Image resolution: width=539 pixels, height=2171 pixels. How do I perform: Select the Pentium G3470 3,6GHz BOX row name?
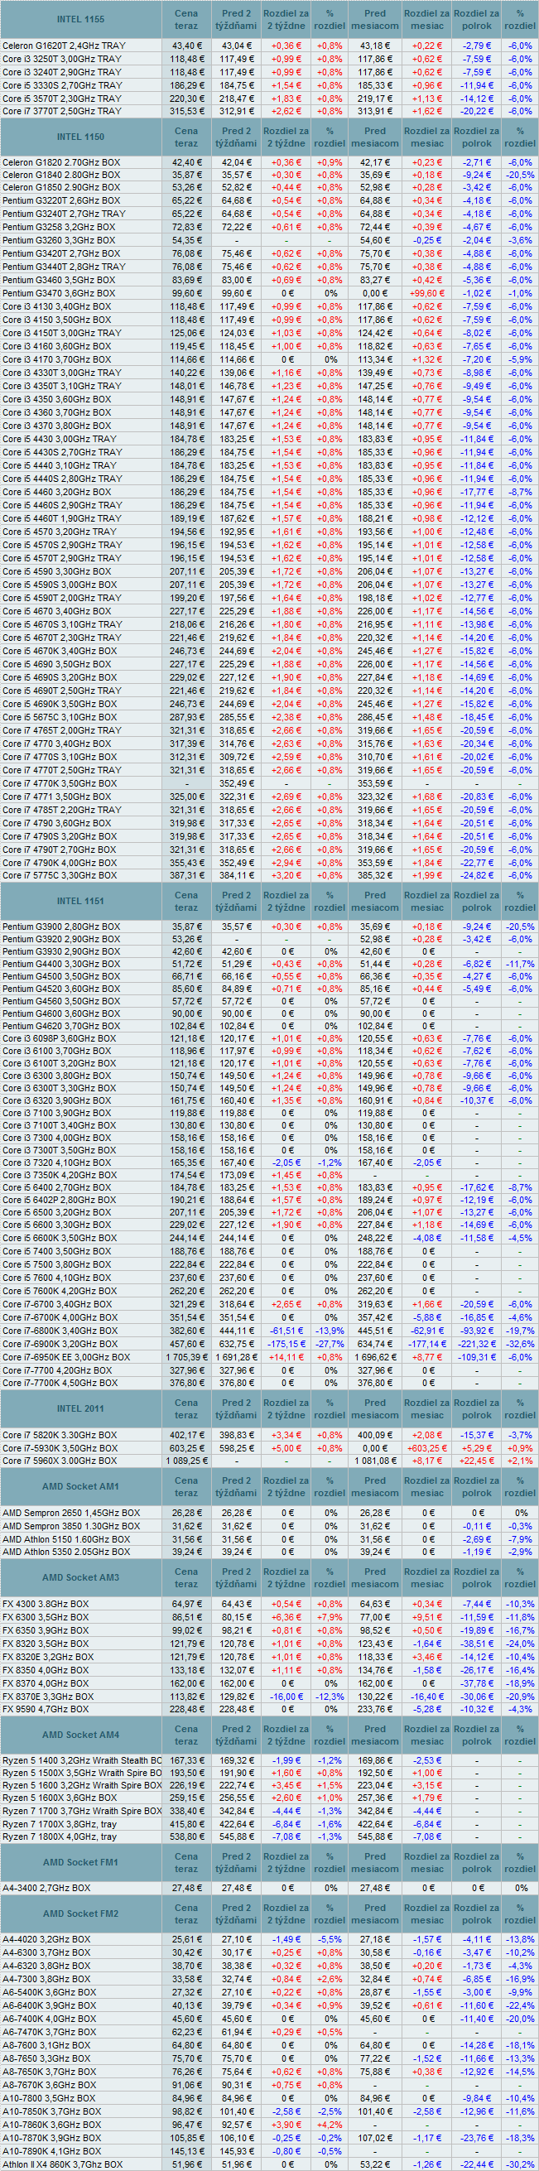(59, 293)
